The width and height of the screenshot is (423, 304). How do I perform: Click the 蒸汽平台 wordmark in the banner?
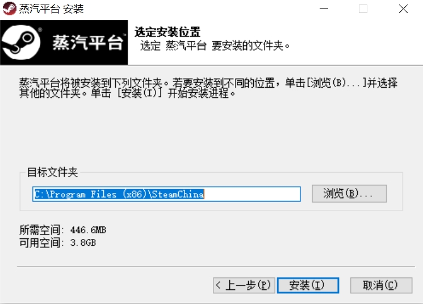pyautogui.click(x=88, y=42)
